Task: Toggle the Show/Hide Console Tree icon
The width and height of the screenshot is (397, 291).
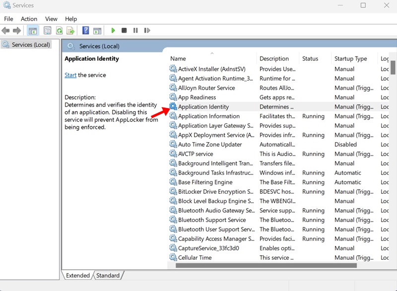Action: pyautogui.click(x=33, y=31)
